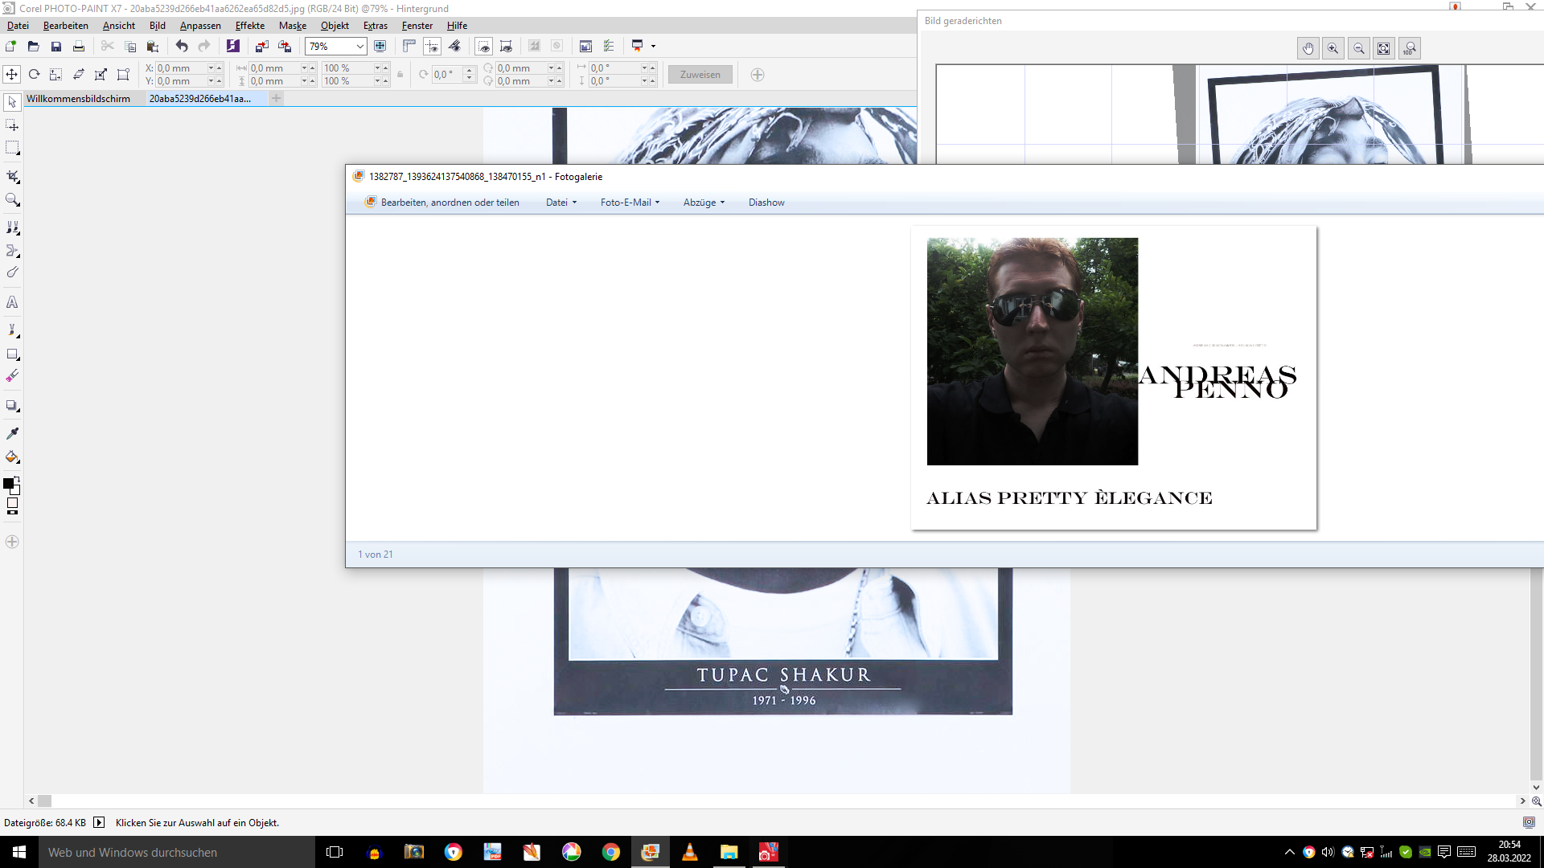Select rotate mode in property bar
The image size is (1544, 868).
[35, 75]
